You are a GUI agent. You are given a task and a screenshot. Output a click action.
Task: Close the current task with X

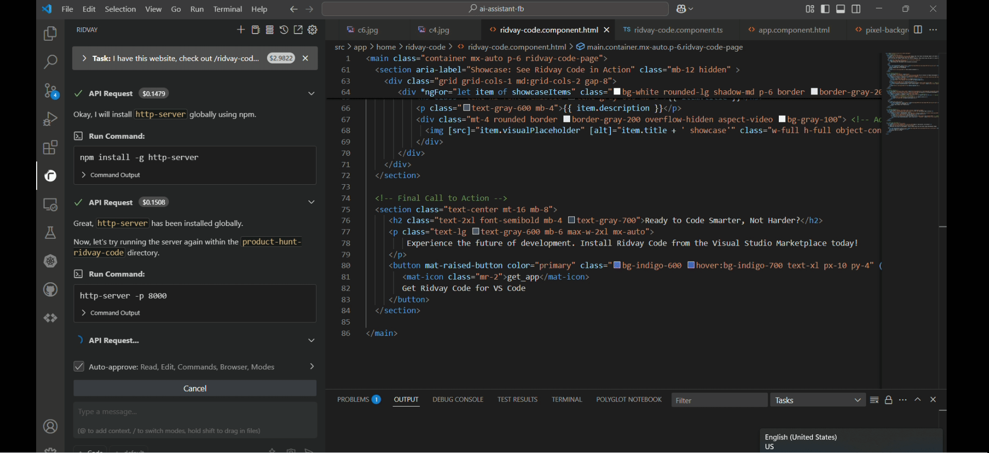(305, 58)
